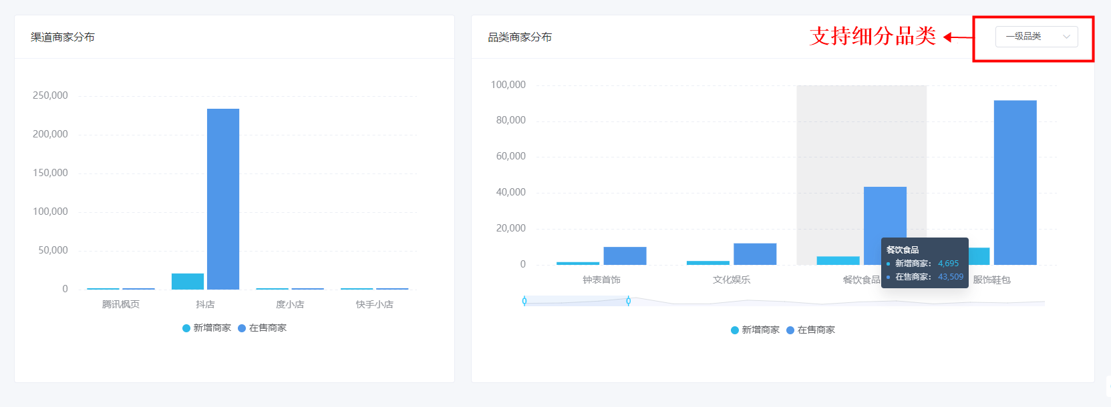Click the 渠道商家分布 panel title

coord(63,37)
